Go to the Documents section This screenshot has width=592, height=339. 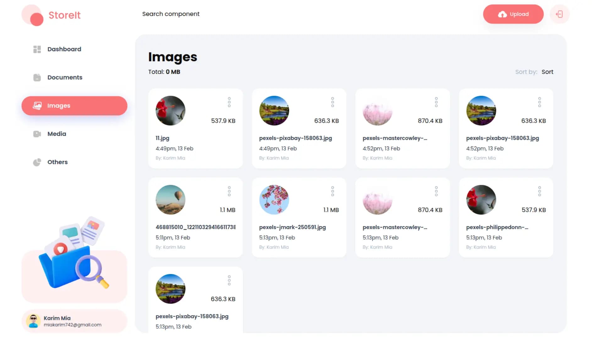(x=65, y=78)
